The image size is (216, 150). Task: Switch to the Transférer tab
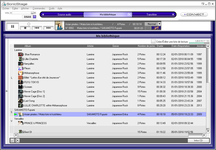pyautogui.click(x=152, y=15)
